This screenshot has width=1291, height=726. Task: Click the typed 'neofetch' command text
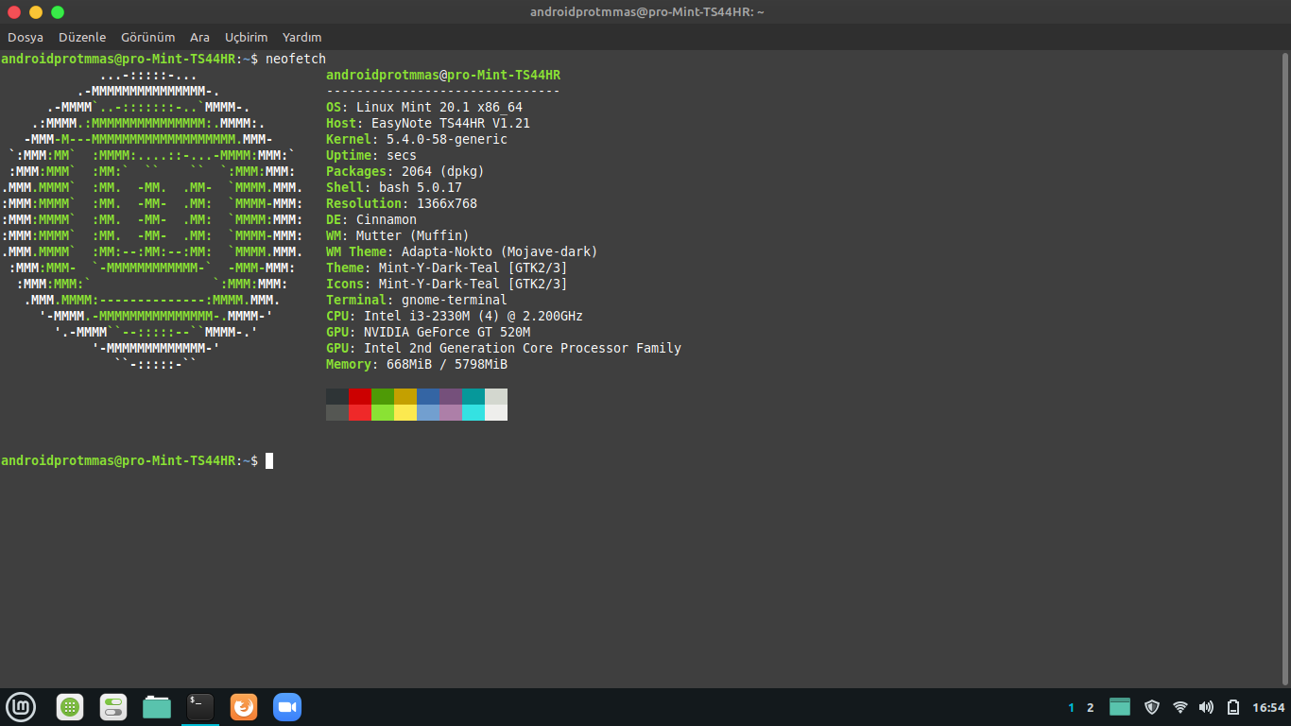click(x=296, y=59)
